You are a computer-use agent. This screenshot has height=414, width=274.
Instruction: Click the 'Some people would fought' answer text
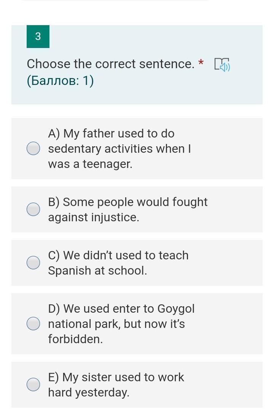(x=128, y=202)
